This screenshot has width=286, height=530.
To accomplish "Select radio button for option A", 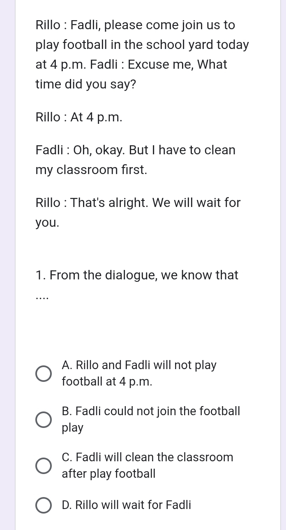I will pos(43,373).
